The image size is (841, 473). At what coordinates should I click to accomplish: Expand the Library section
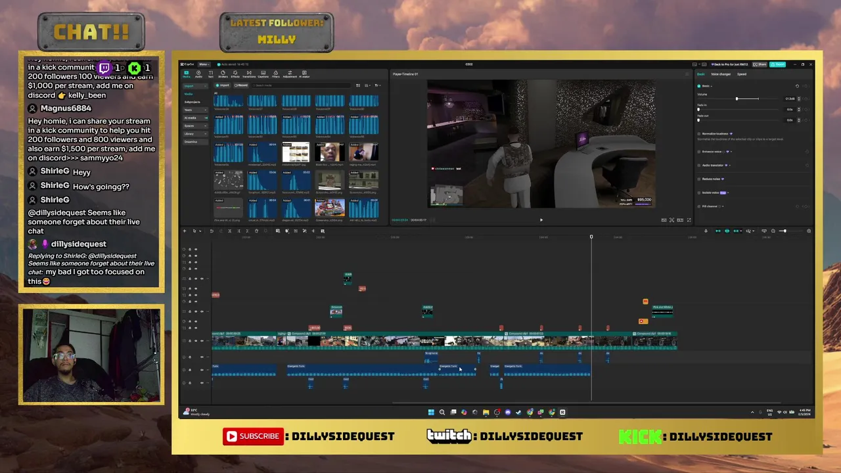click(195, 133)
